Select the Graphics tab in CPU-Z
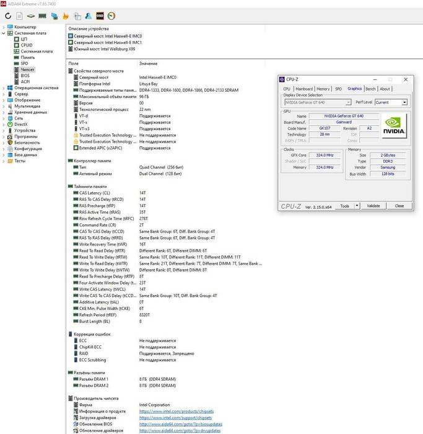Viewport: 423px width, 434px height. click(x=355, y=89)
